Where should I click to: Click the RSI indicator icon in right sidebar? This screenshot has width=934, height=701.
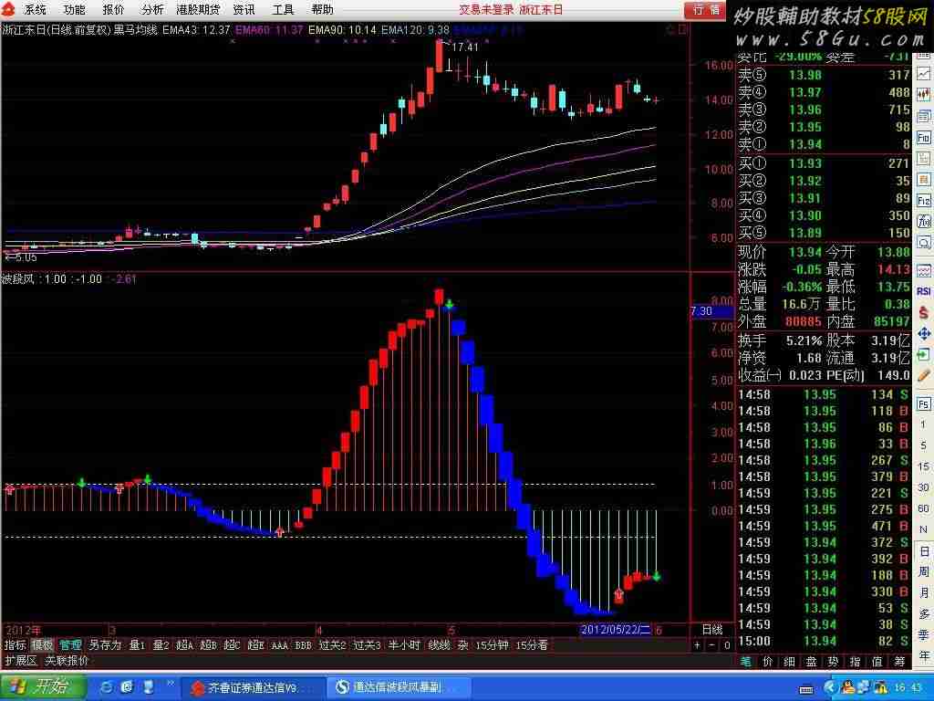coord(924,292)
